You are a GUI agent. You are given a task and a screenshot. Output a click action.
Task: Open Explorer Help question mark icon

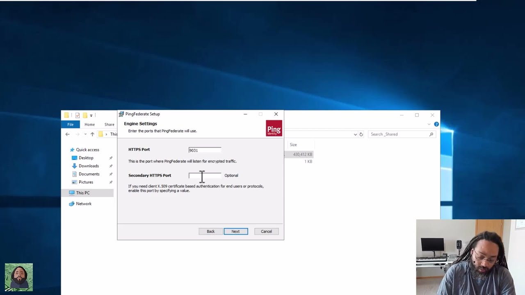tap(436, 124)
